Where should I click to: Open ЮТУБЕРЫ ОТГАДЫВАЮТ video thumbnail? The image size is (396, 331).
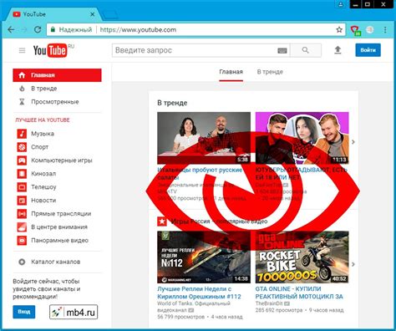(302, 138)
